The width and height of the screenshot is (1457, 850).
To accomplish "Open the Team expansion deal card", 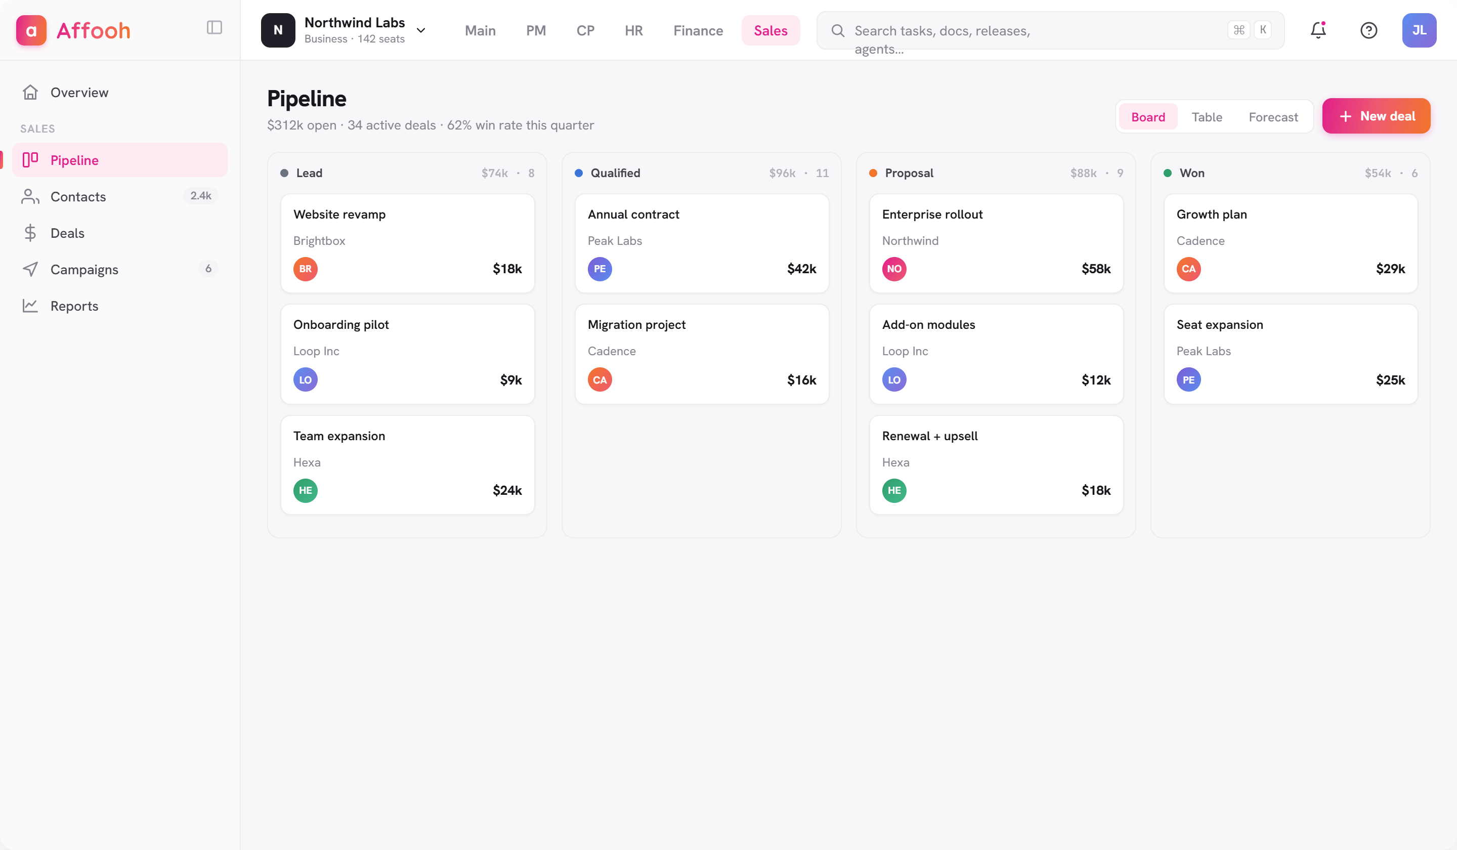I will 407,465.
